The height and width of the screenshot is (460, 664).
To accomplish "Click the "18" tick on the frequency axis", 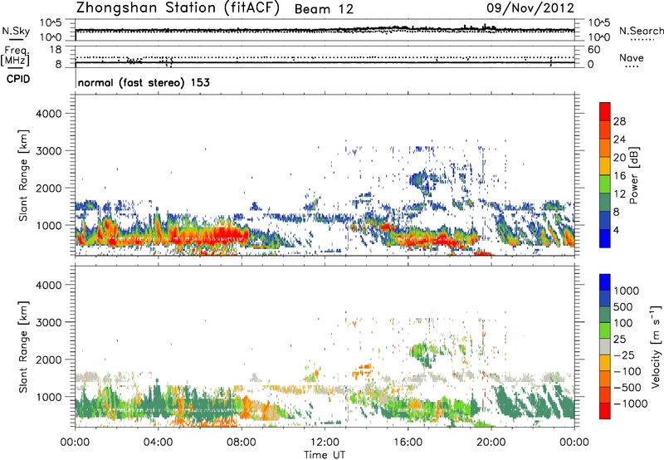I will point(56,50).
